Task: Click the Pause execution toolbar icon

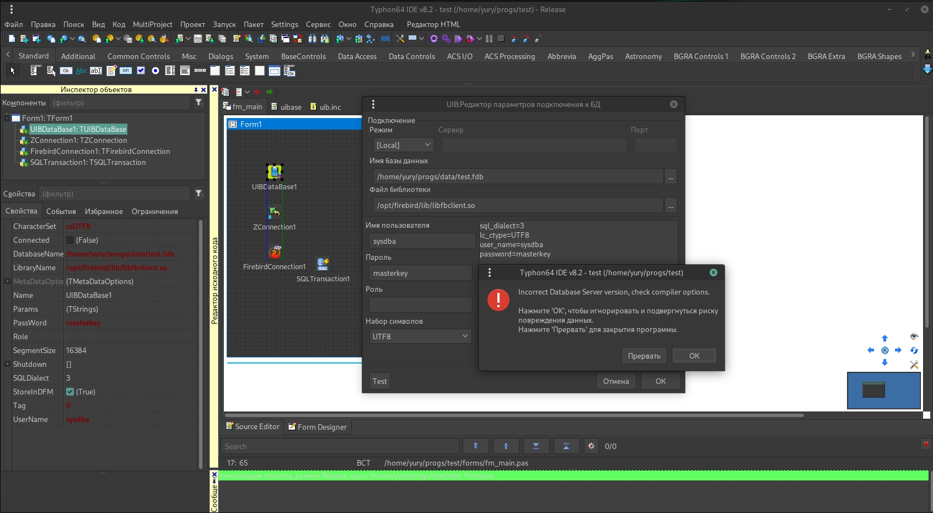Action: pyautogui.click(x=489, y=39)
